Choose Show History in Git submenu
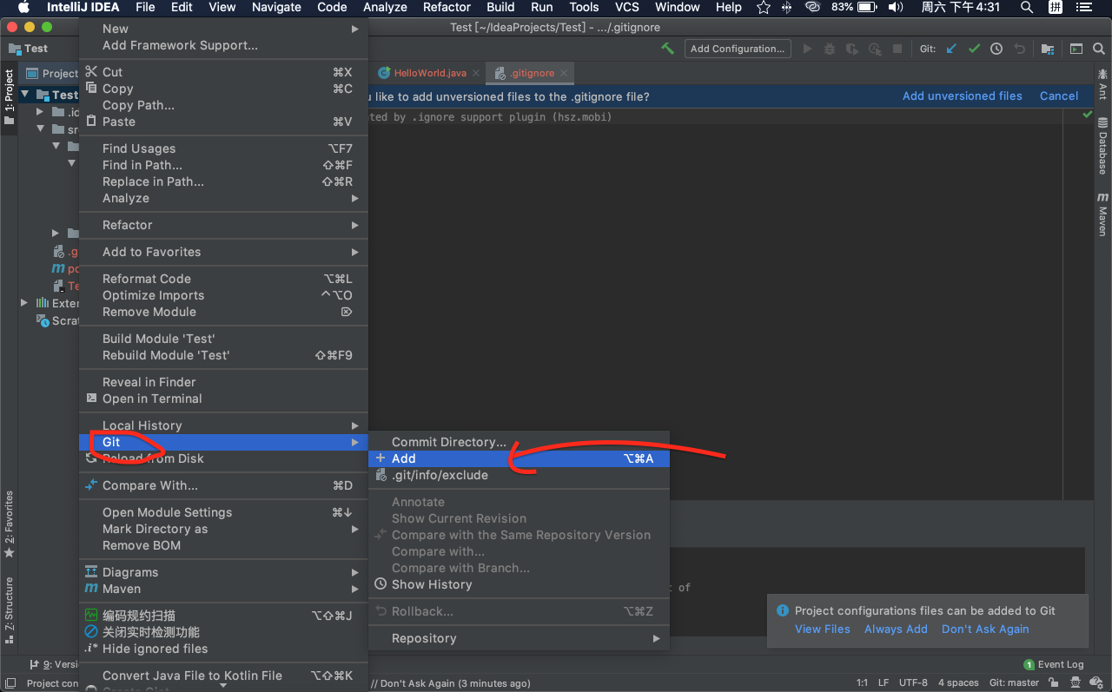 520,584
